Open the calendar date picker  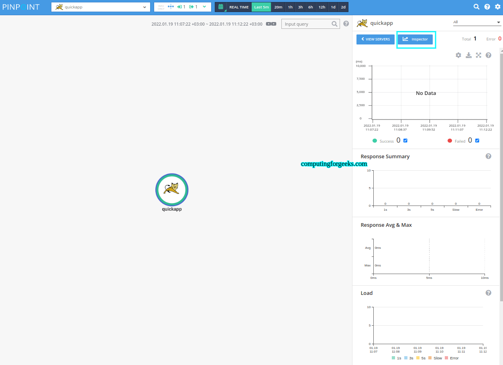click(x=220, y=7)
